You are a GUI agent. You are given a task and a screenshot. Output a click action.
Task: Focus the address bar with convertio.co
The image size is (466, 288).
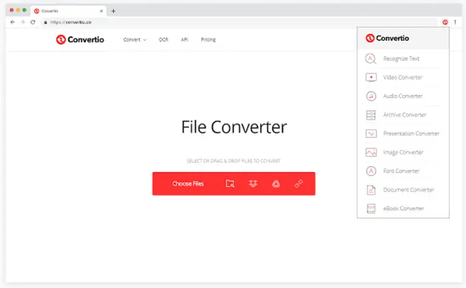click(239, 22)
